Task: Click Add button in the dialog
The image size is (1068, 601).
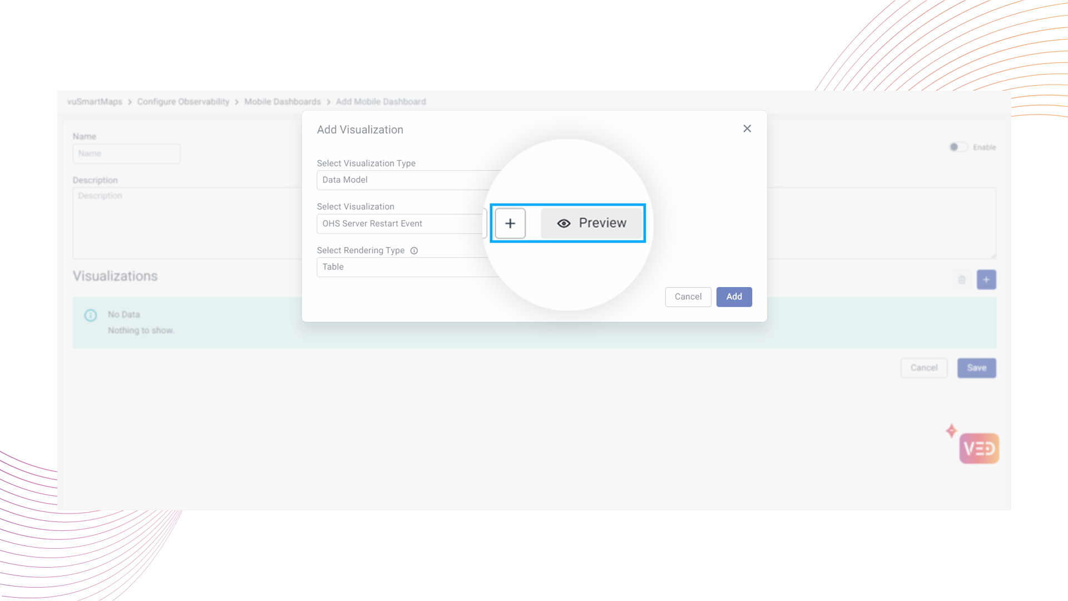Action: coord(734,297)
